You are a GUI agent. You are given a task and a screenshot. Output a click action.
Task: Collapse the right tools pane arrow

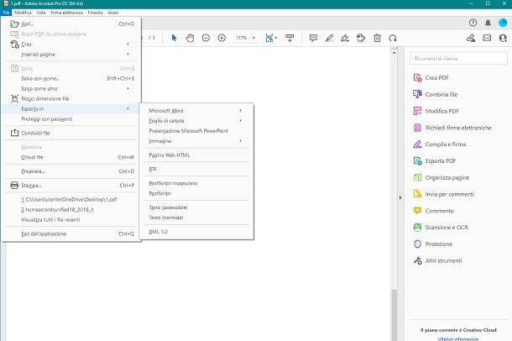pyautogui.click(x=400, y=197)
